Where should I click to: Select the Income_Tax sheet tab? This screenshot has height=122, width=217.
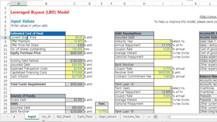(x=131, y=117)
